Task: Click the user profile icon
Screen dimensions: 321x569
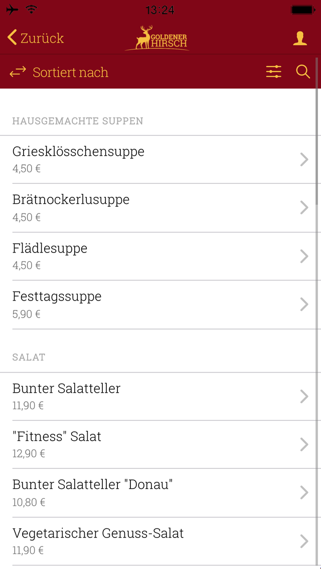Action: coord(300,38)
